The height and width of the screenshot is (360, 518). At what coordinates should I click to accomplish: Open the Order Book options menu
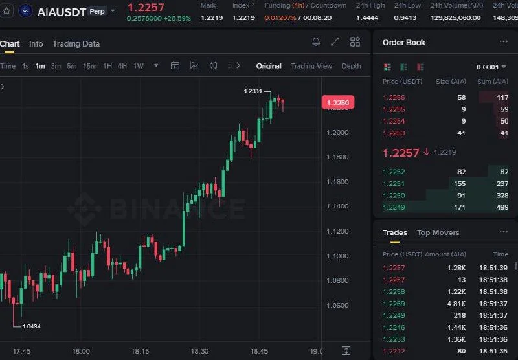pos(504,41)
